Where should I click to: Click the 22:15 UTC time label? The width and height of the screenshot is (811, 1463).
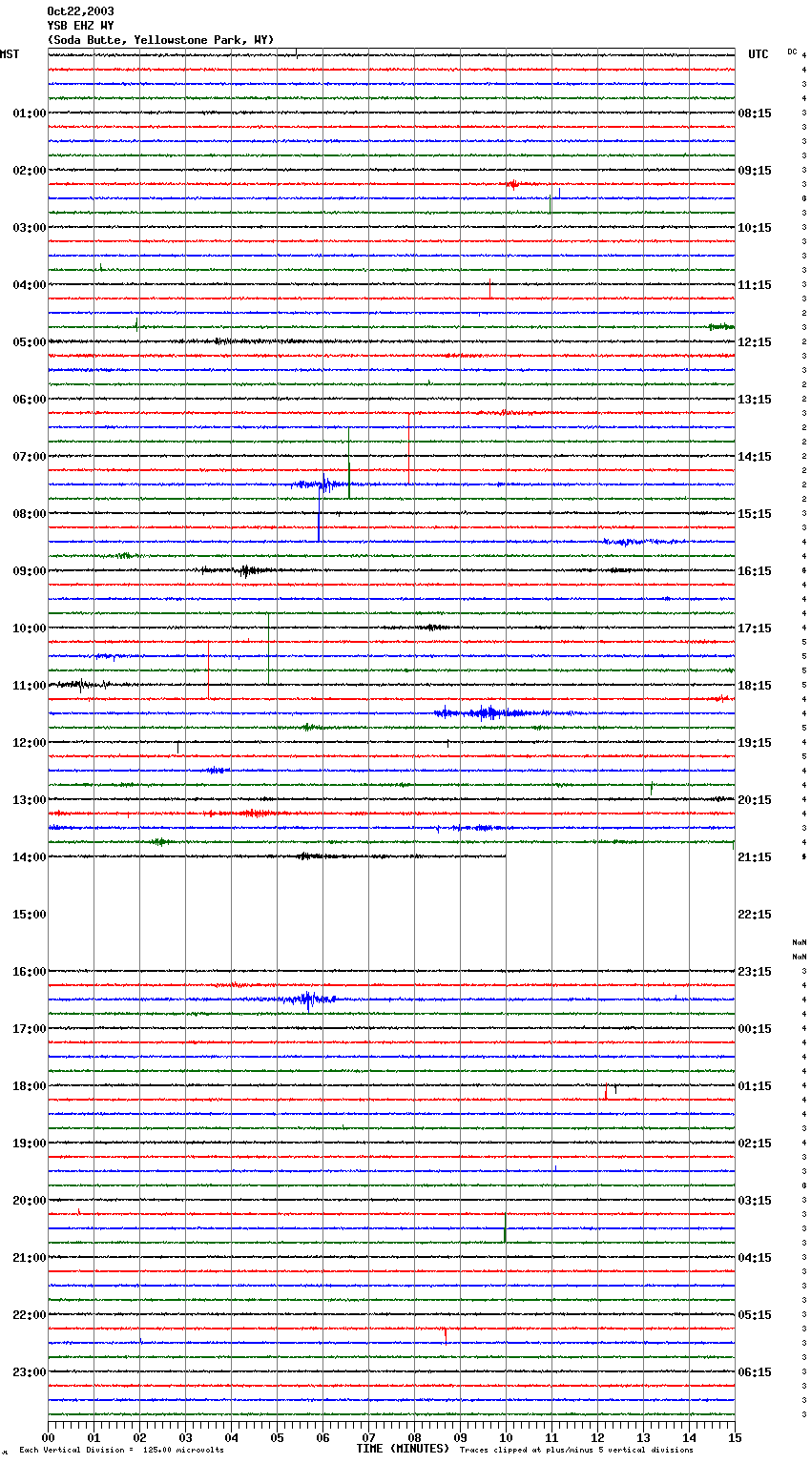[755, 915]
